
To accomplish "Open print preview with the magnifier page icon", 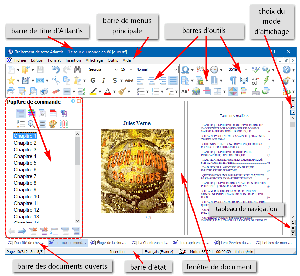I will pyautogui.click(x=33, y=91).
